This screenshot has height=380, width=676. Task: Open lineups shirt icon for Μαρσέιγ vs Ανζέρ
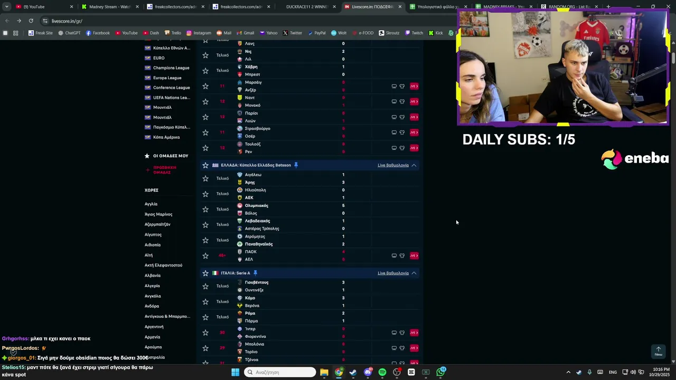tap(402, 86)
